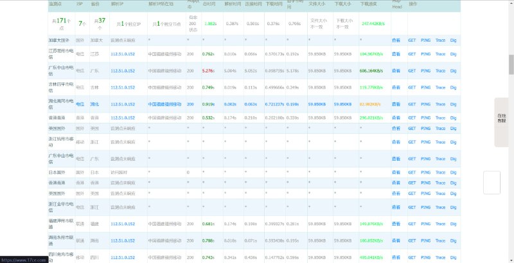Screen dimensions: 514x263
Task: Run PING for the 浙江金华市电信 node
Action: [x=425, y=207]
